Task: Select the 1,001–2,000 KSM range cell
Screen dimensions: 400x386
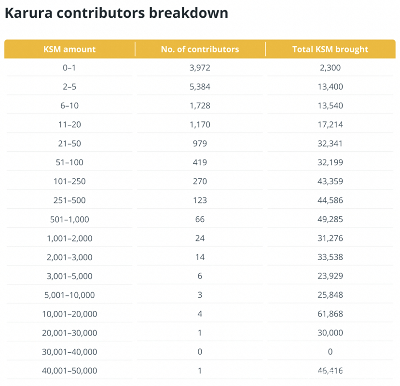Action: (x=69, y=238)
